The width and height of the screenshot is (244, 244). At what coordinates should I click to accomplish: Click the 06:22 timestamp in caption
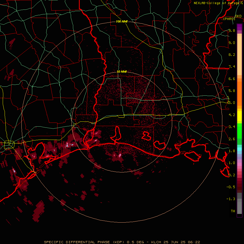click(x=194, y=242)
